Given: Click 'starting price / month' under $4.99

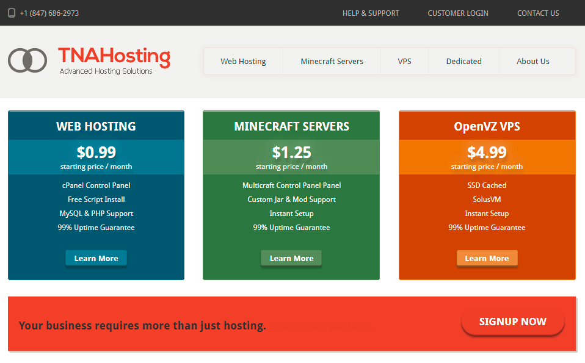Looking at the screenshot, I should click(487, 167).
